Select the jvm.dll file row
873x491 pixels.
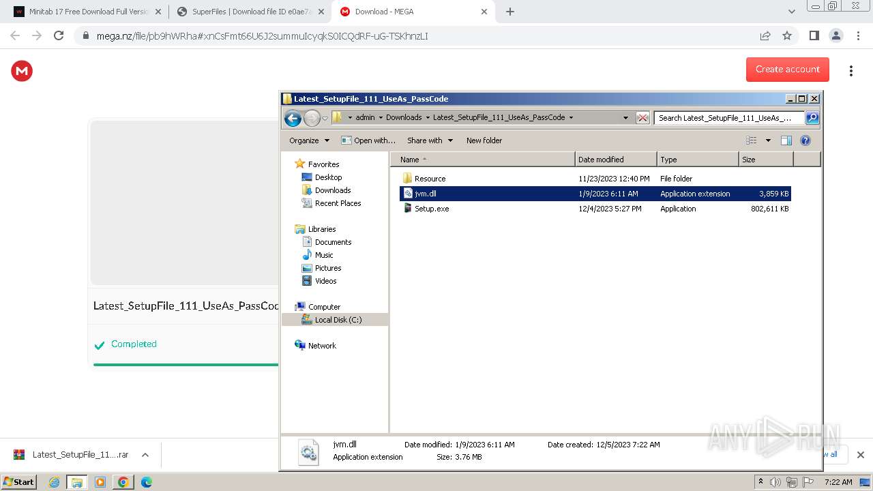coord(595,194)
